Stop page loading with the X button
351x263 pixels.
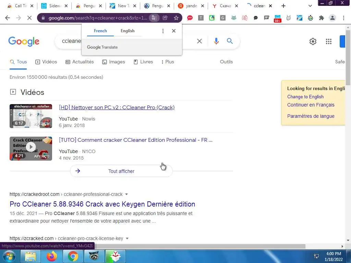pyautogui.click(x=29, y=18)
